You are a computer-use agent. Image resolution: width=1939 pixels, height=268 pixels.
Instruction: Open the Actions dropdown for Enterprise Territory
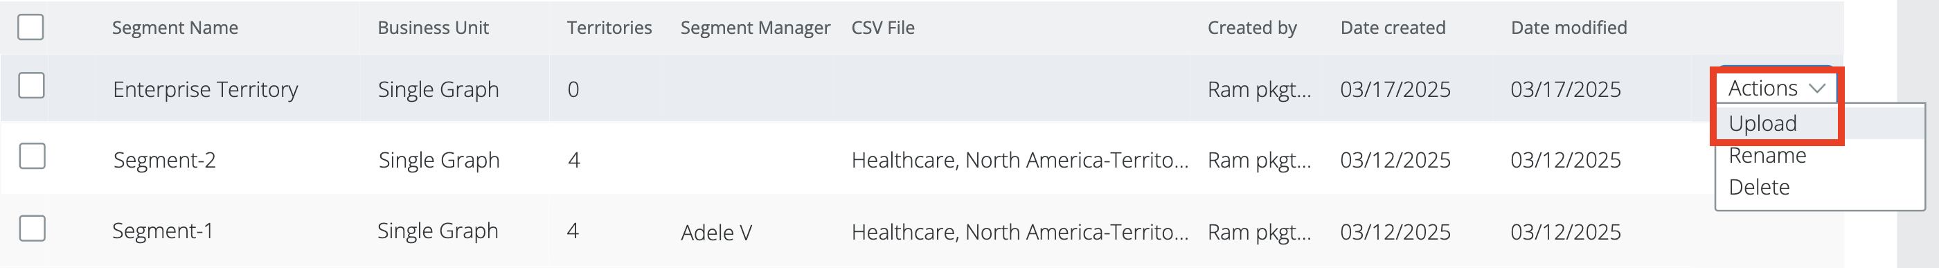1776,89
